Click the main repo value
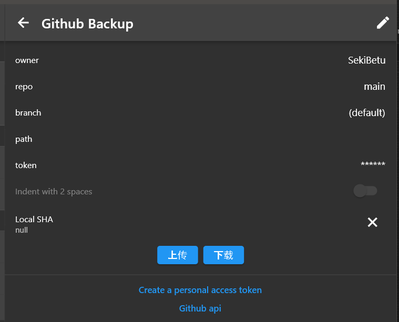 [374, 87]
